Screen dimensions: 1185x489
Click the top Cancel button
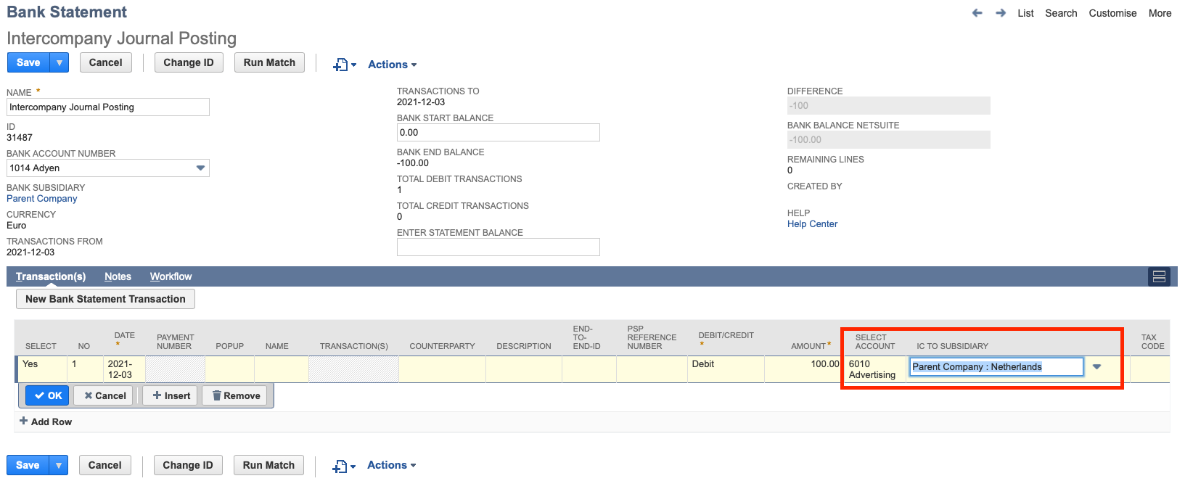[106, 62]
